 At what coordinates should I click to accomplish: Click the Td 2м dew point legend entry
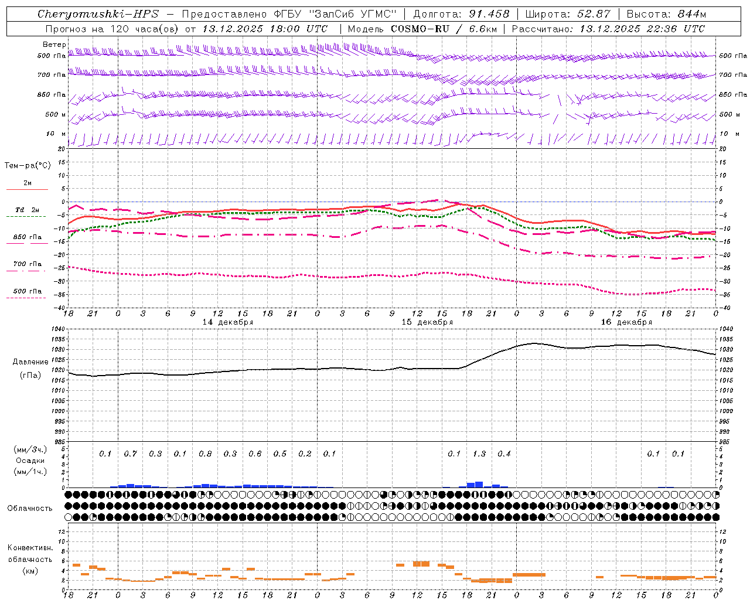28,210
